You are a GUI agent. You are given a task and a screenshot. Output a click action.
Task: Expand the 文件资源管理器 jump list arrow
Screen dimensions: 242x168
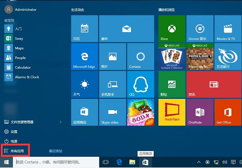coord(60,122)
